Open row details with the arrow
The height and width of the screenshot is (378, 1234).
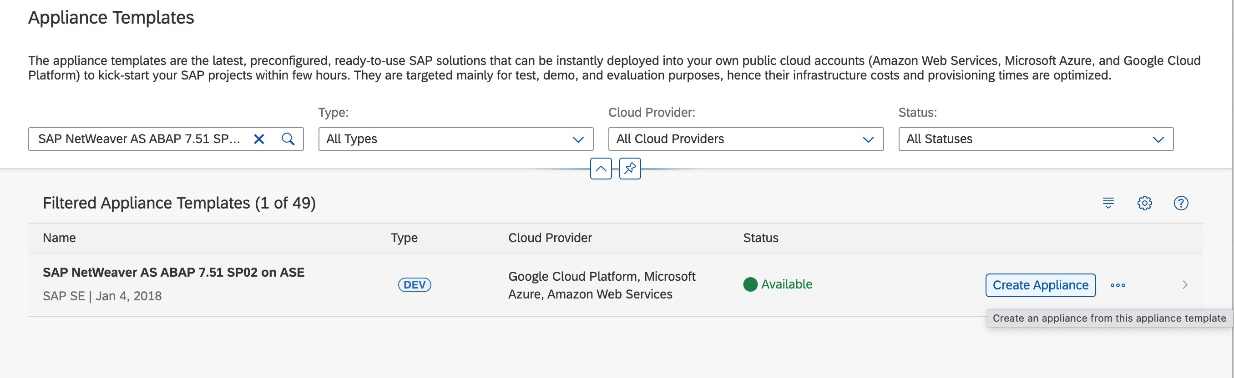point(1185,285)
